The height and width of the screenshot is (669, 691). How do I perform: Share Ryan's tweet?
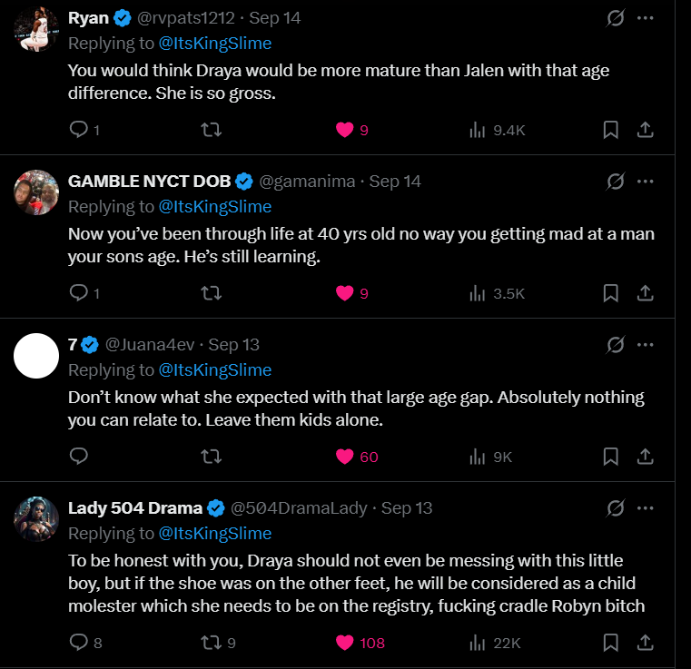coord(645,130)
